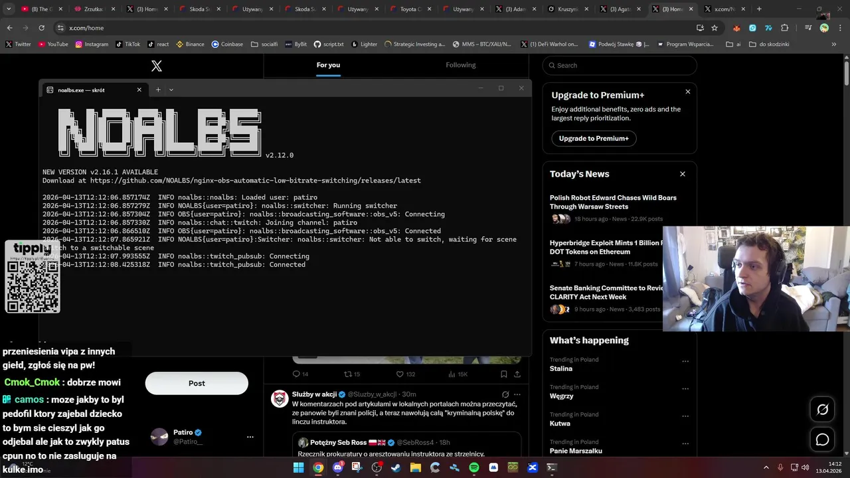Dismiss the Upgrade to Premium+ card
Viewport: 850px width, 478px height.
(x=688, y=92)
